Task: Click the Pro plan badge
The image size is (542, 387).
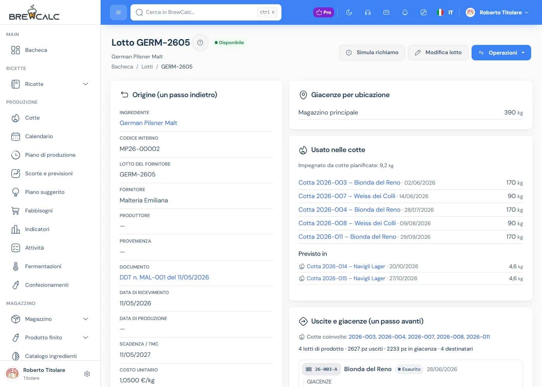Action: point(324,12)
